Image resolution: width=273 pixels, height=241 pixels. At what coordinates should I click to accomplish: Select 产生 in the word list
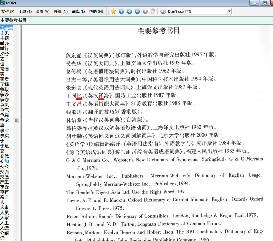[x=4, y=182]
